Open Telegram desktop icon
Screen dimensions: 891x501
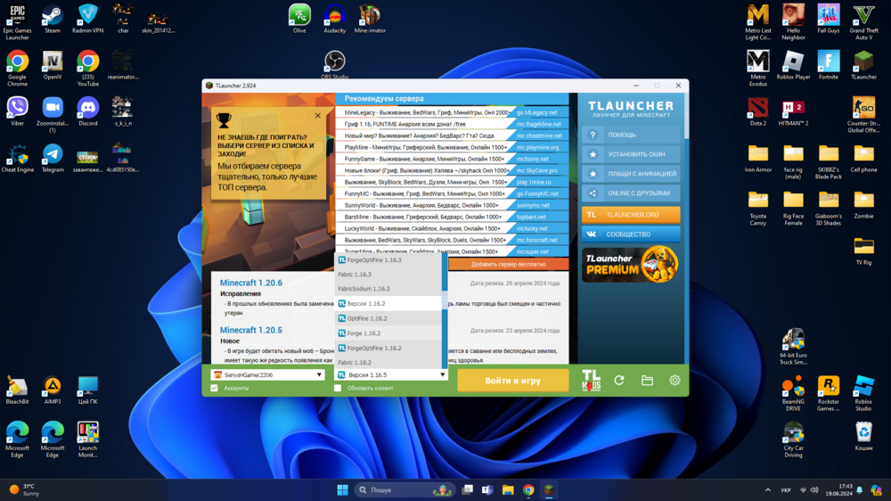click(x=53, y=158)
